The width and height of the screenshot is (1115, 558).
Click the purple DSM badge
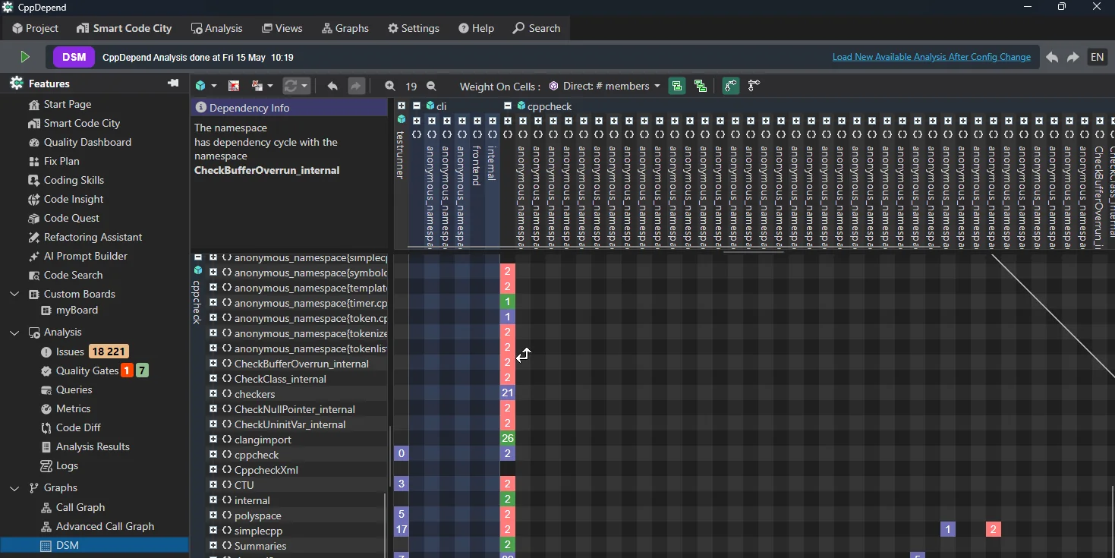tap(74, 57)
